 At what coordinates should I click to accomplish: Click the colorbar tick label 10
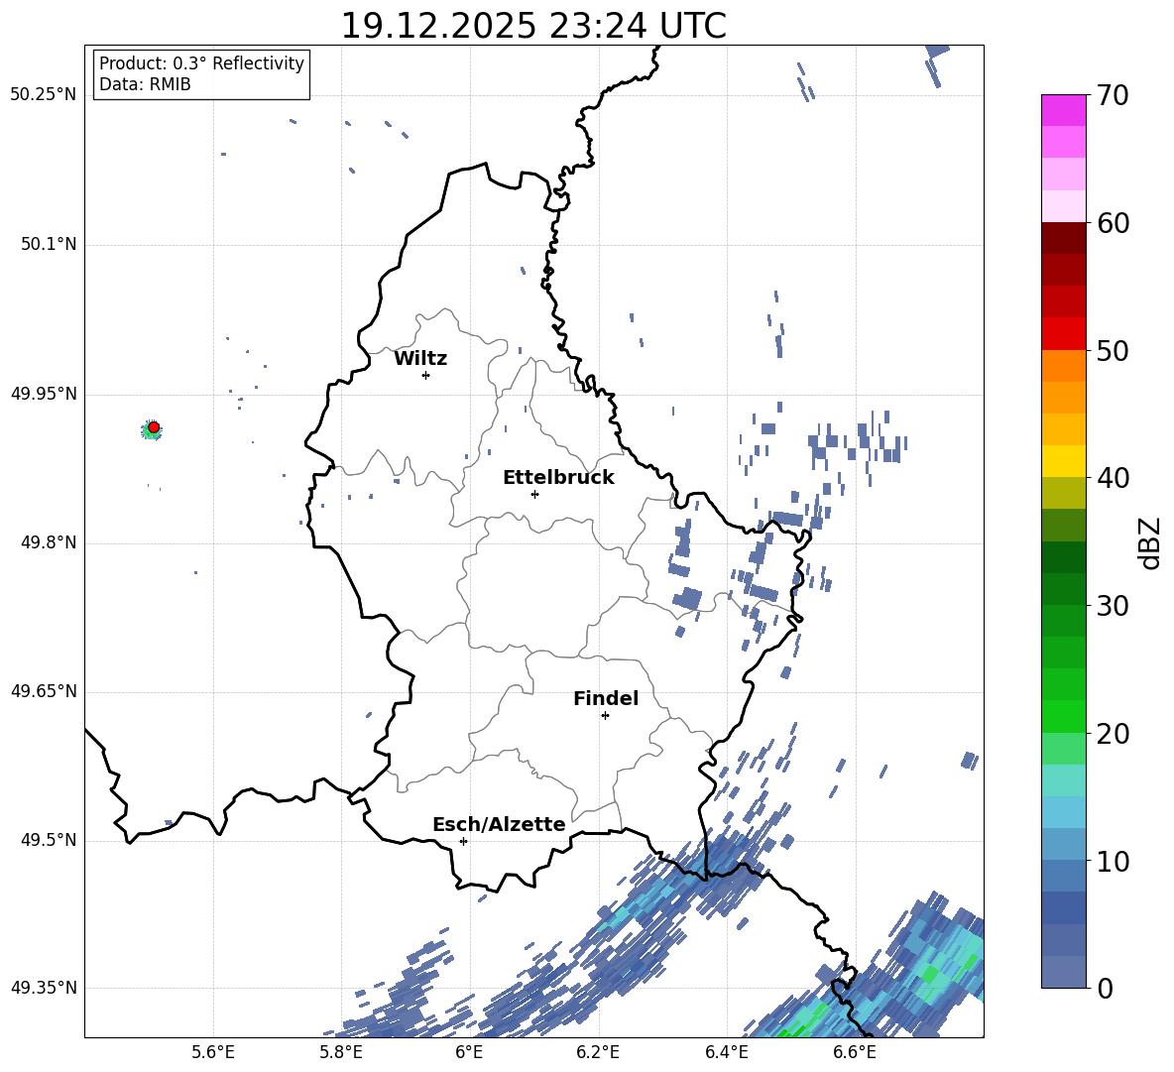tap(1114, 861)
